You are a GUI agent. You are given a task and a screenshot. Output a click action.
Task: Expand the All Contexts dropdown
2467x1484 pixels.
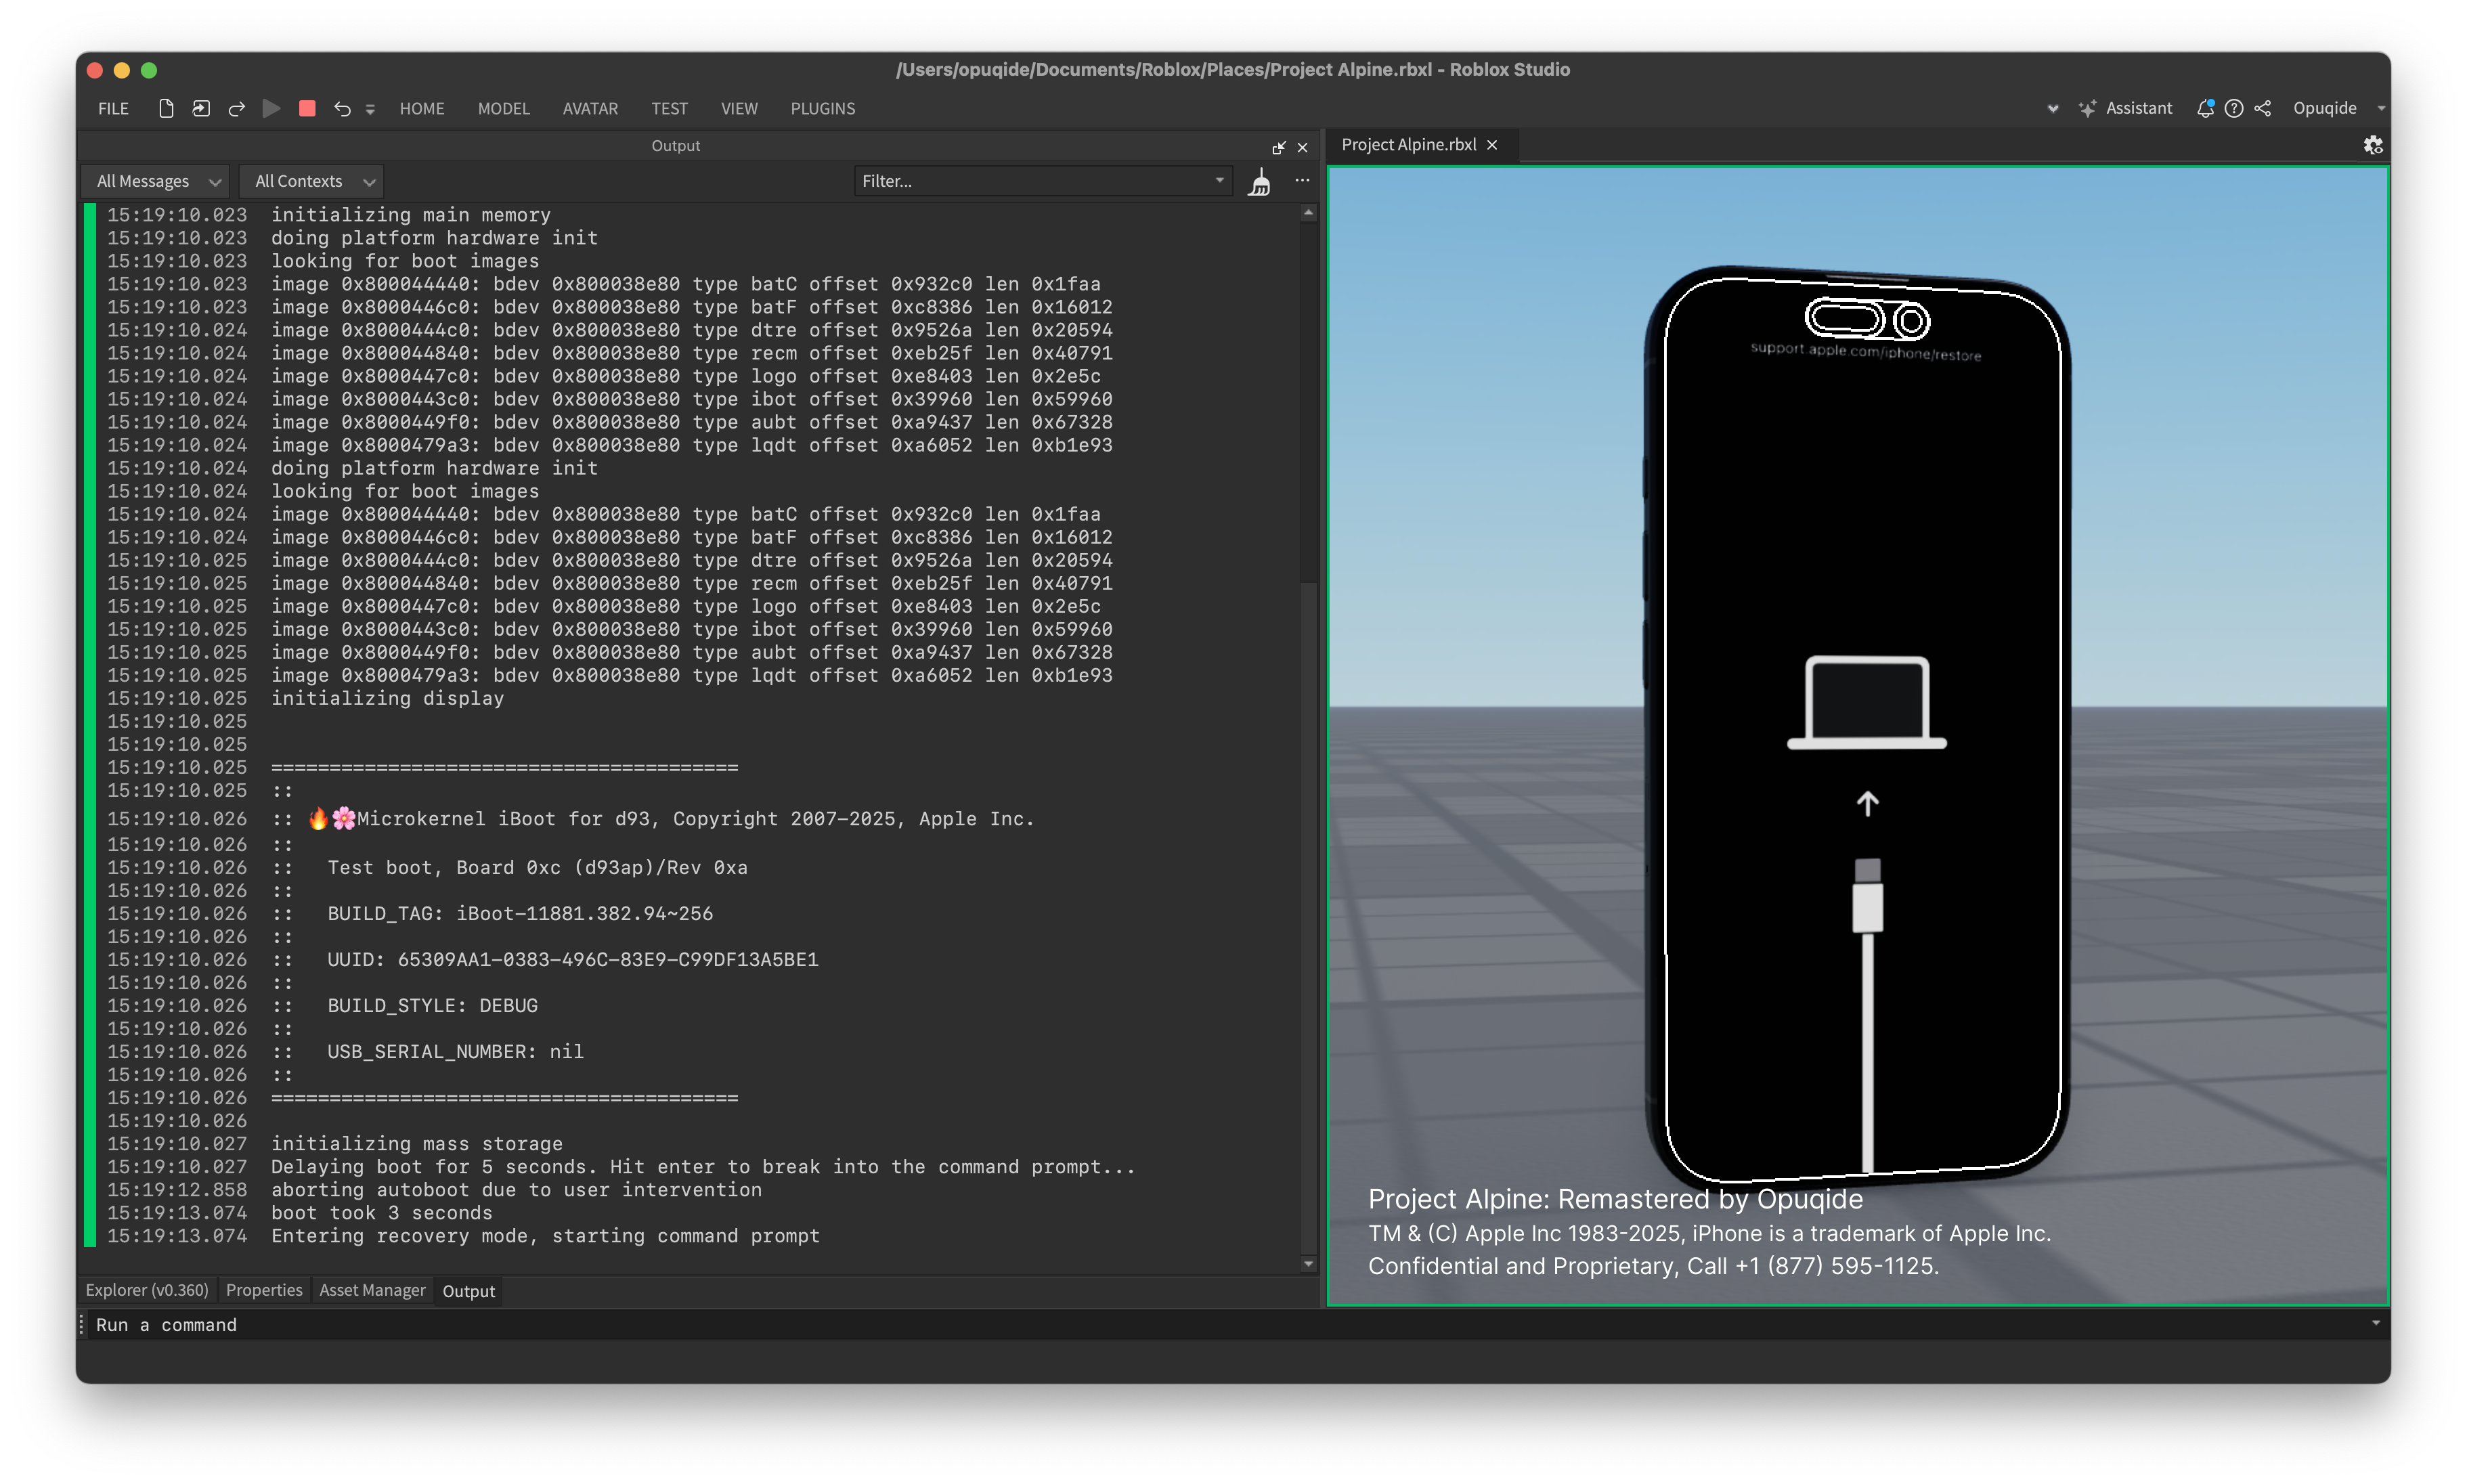313,181
